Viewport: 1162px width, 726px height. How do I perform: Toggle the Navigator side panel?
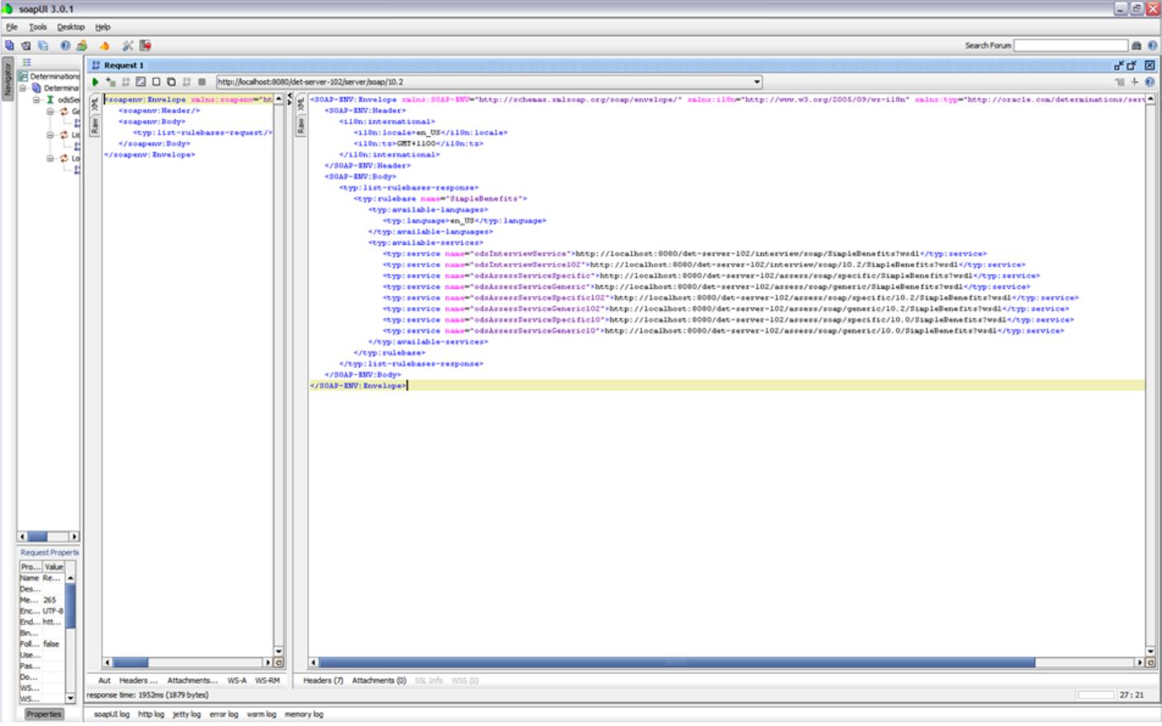click(x=8, y=80)
